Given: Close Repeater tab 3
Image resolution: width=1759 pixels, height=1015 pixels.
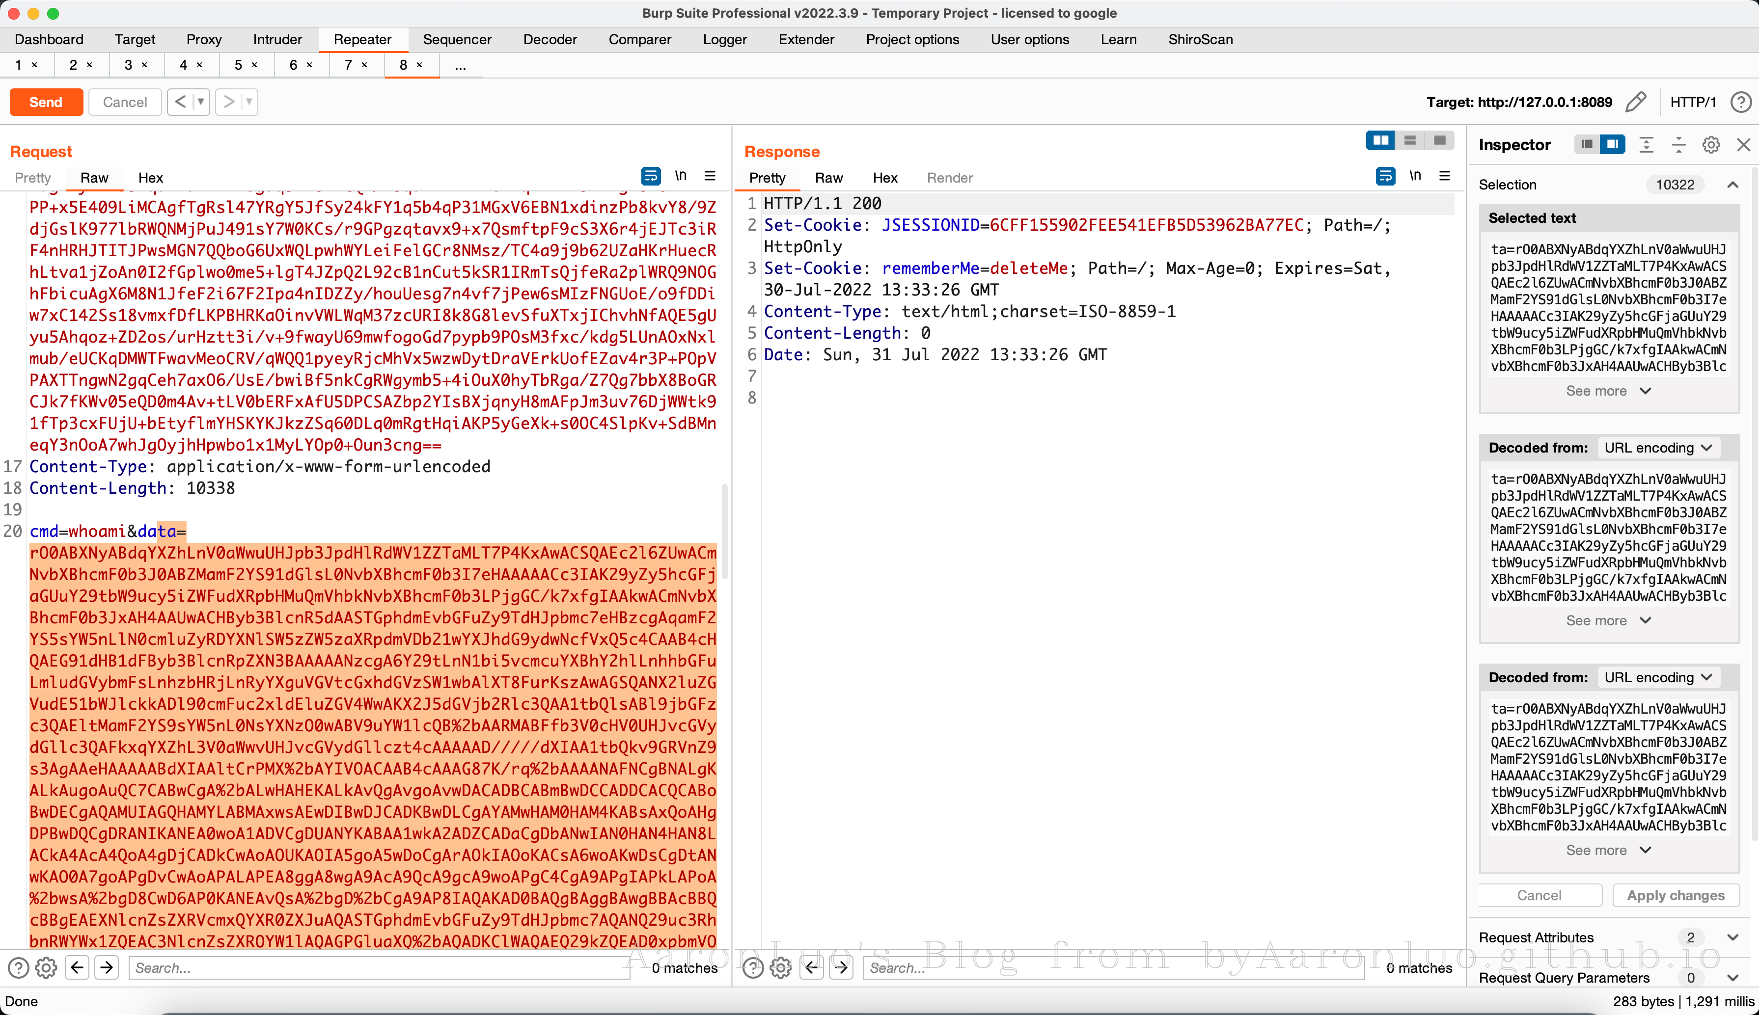Looking at the screenshot, I should tap(144, 65).
